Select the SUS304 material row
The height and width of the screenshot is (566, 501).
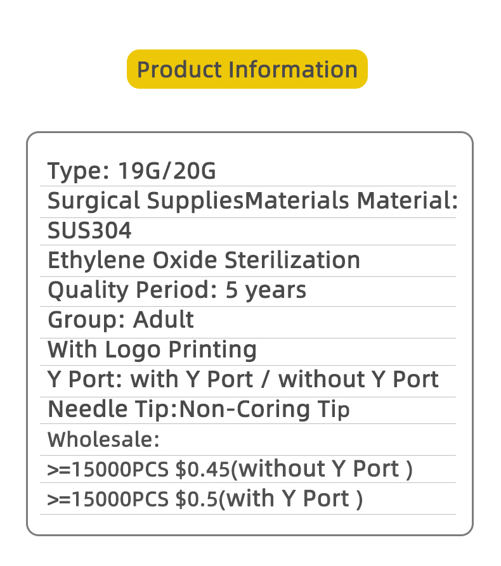pos(89,231)
